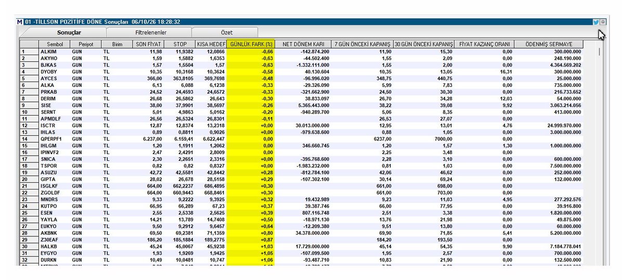This screenshot has height=280, width=624.
Task: Select the AKBNK symbol cell
Action: coord(55,234)
